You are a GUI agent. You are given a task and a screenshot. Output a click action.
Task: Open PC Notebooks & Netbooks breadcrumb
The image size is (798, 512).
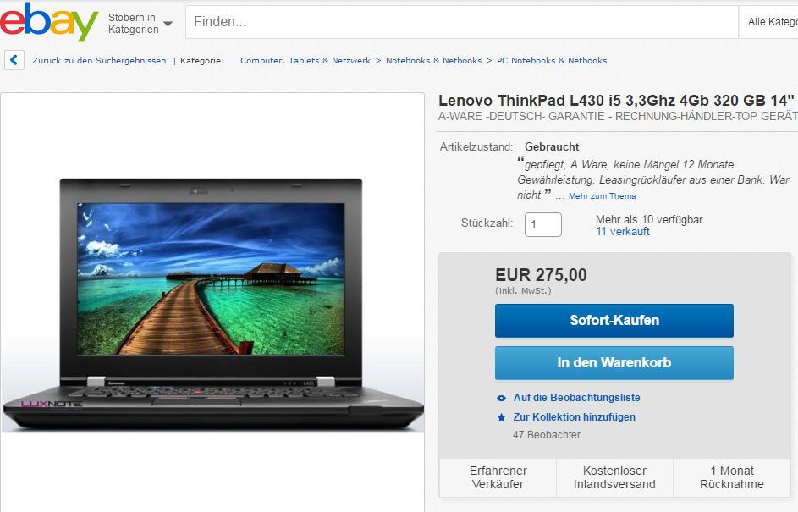(552, 61)
